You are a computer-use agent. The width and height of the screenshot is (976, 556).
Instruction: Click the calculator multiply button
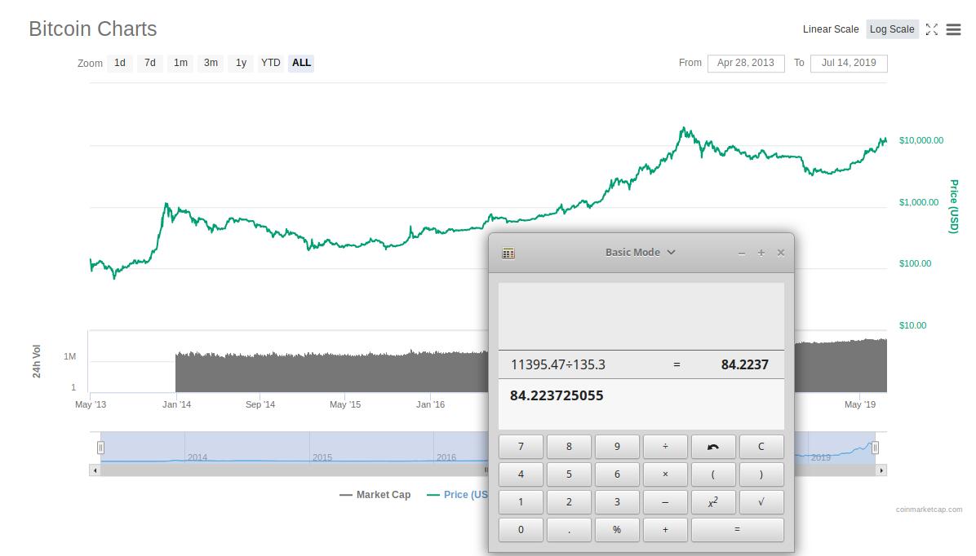click(665, 474)
